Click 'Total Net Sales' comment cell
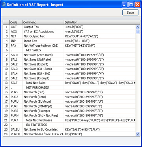Screen dimensions: 142x147 click(x=43, y=83)
